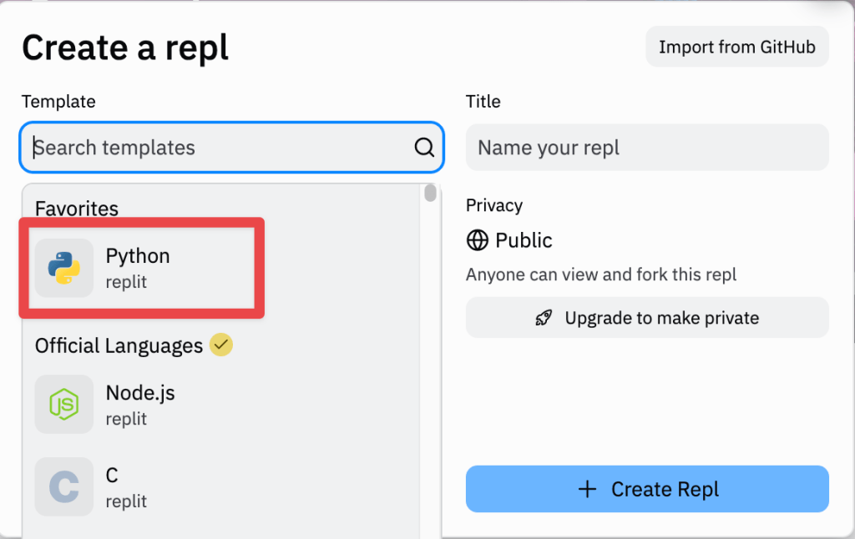The image size is (855, 539).
Task: Click the Python logo icon
Action: point(64,268)
